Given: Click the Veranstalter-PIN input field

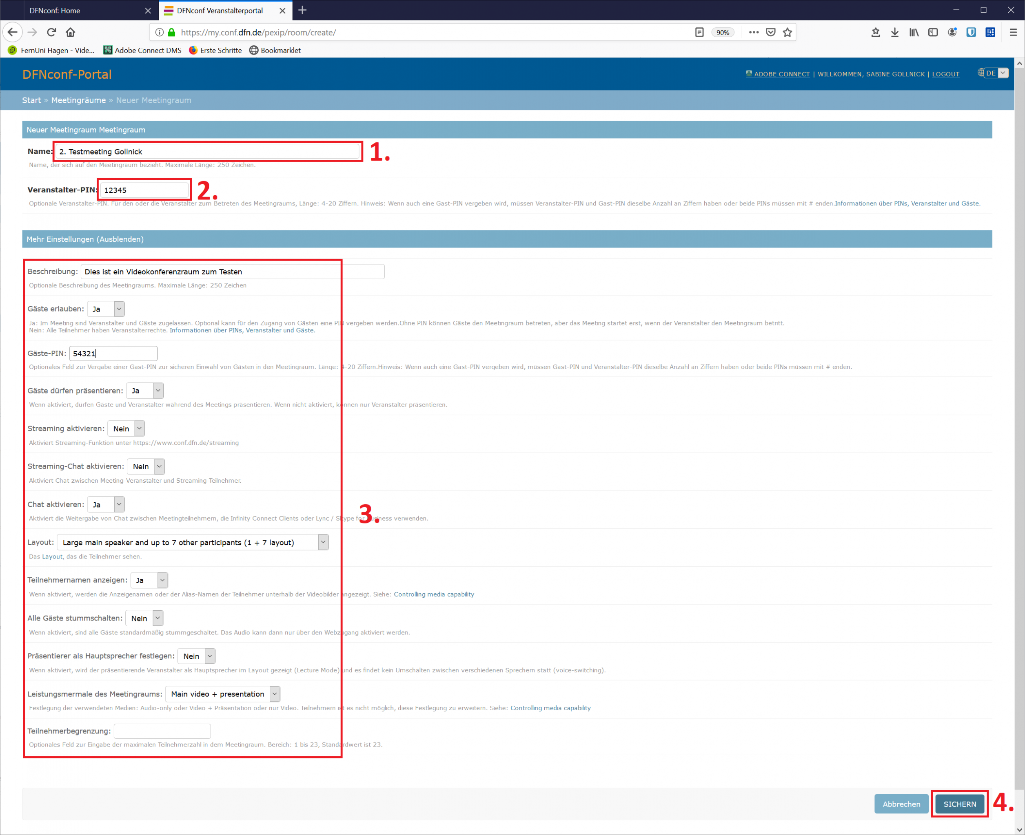Looking at the screenshot, I should coord(144,190).
